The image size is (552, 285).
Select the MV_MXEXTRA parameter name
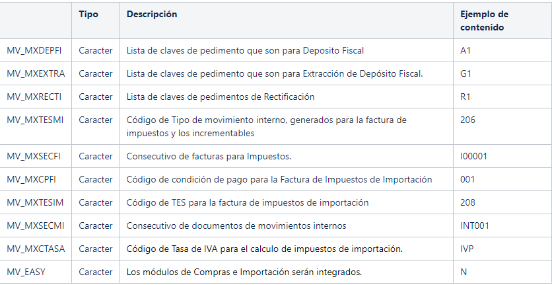point(36,73)
